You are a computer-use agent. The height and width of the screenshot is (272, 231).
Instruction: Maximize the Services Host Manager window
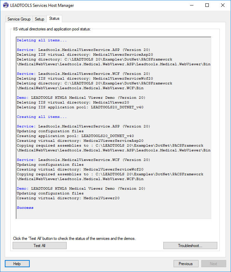point(207,5)
